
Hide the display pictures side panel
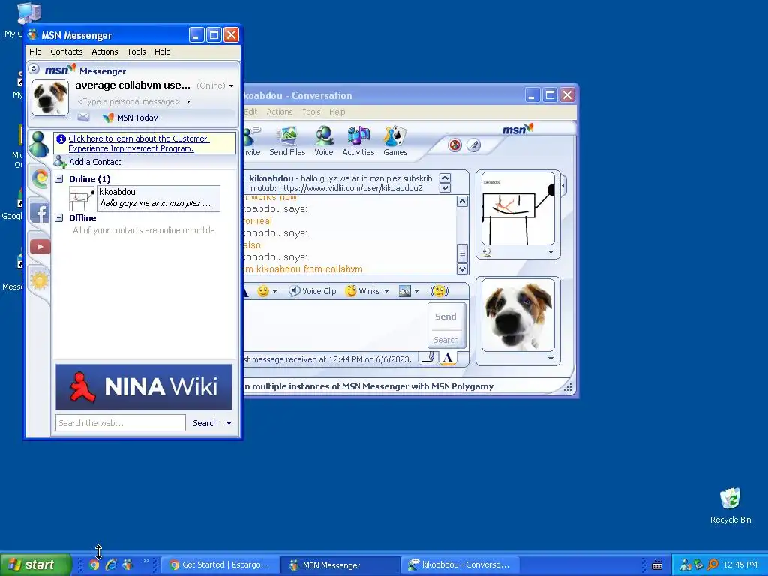(563, 186)
